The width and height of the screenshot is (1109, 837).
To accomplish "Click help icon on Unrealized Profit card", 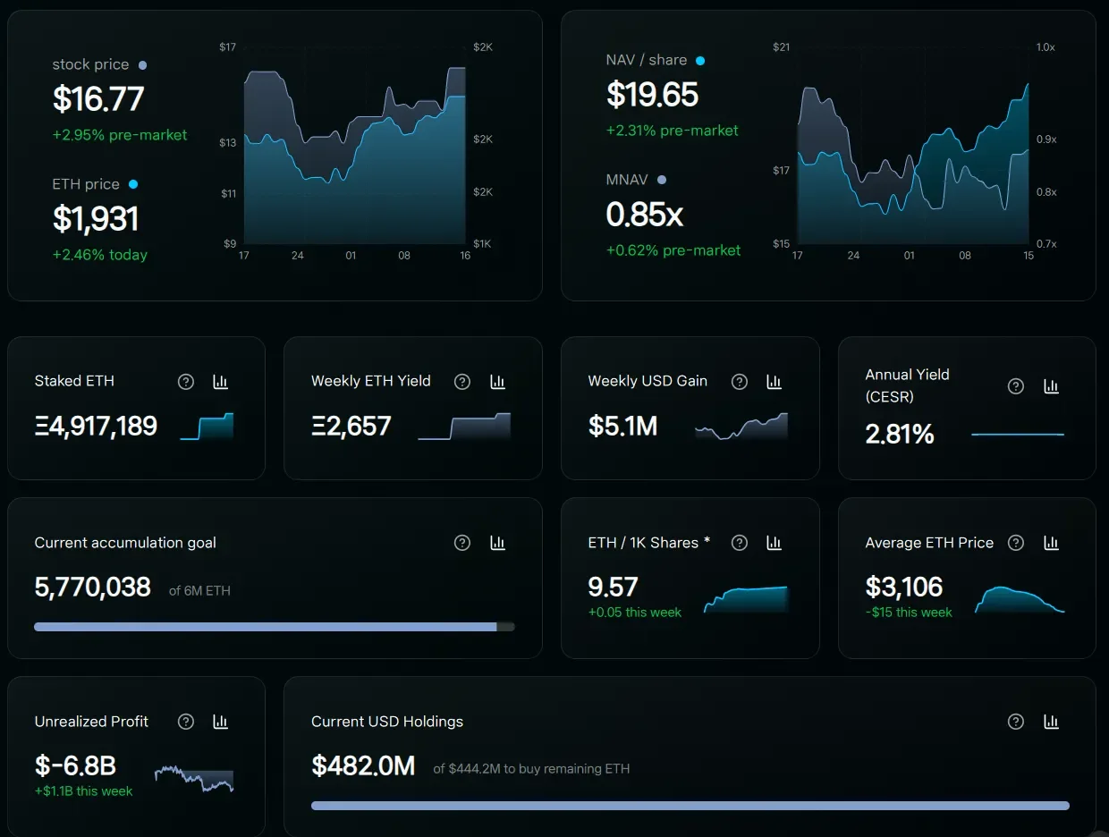I will (x=185, y=722).
